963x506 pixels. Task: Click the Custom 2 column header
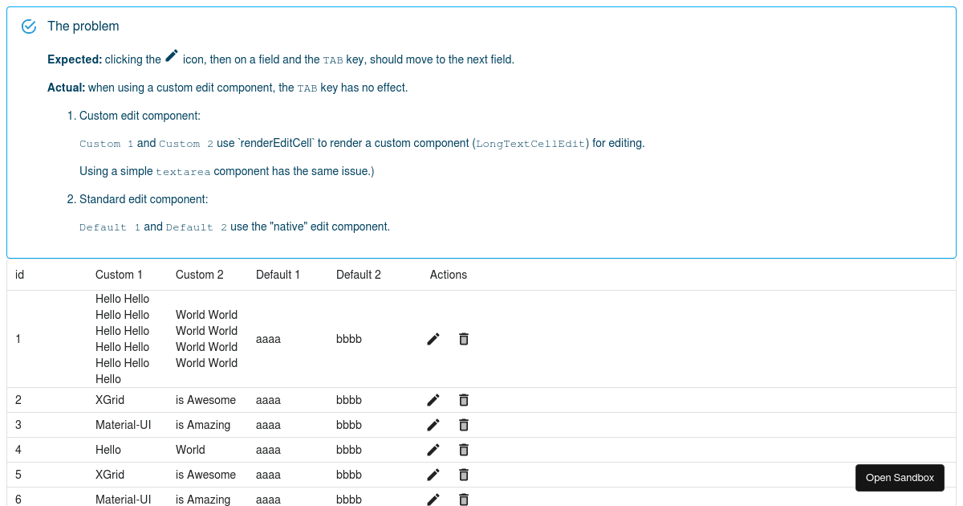click(200, 275)
